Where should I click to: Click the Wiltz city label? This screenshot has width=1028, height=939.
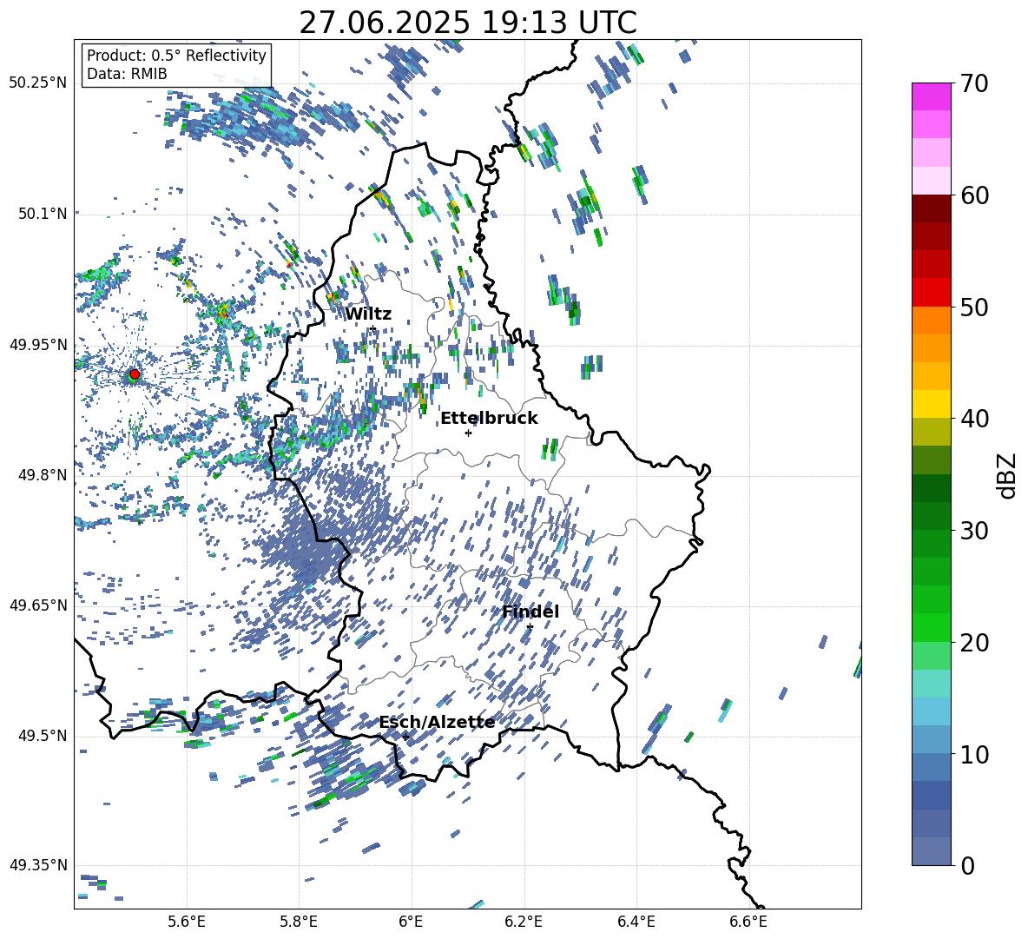point(368,314)
